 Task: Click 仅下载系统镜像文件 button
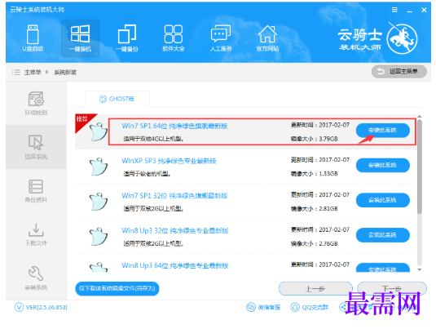point(117,288)
